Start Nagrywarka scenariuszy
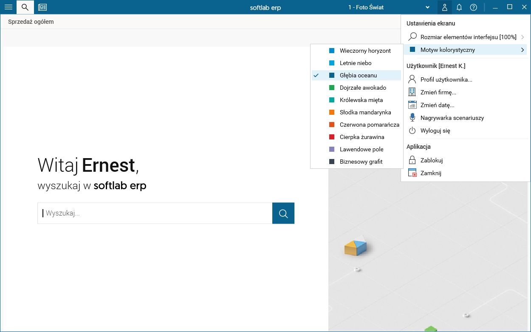 click(x=466, y=118)
